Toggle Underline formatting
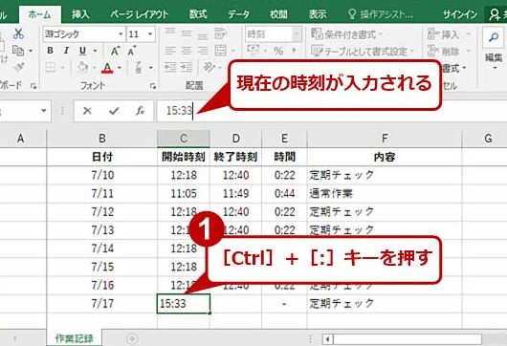Image resolution: width=507 pixels, height=346 pixels. click(x=83, y=51)
